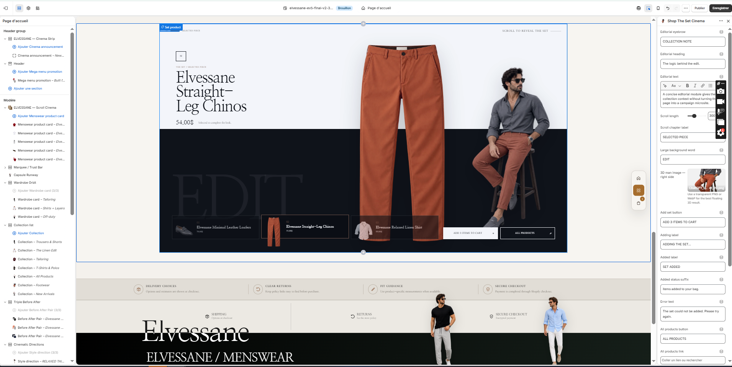The height and width of the screenshot is (367, 732).
Task: Toggle italic in Editorial text editor
Action: point(695,86)
